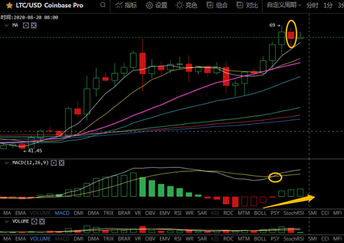Select BOLL in the upper indicator tab row
The image size is (344, 243).
coord(260,213)
